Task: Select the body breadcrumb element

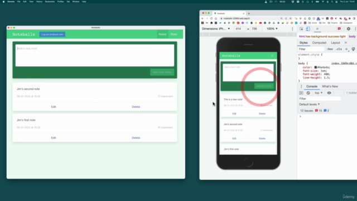Action: [x=352, y=36]
